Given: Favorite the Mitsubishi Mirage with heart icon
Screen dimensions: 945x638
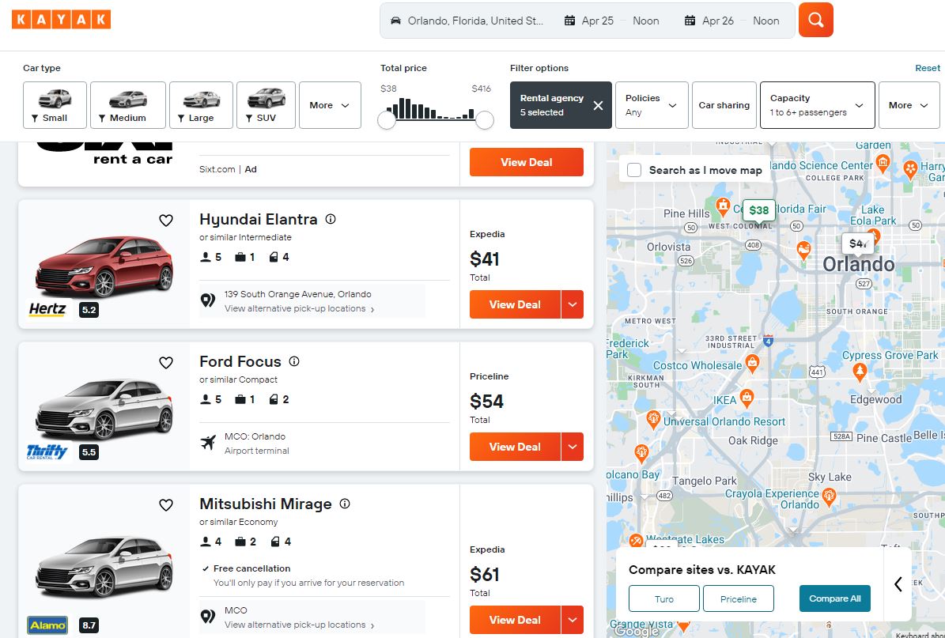Looking at the screenshot, I should click(x=166, y=505).
